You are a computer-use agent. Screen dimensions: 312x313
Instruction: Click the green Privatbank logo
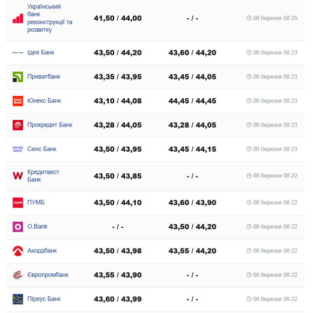(x=18, y=77)
